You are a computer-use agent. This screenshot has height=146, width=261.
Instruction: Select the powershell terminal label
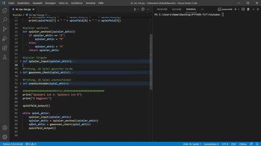tap(225, 9)
